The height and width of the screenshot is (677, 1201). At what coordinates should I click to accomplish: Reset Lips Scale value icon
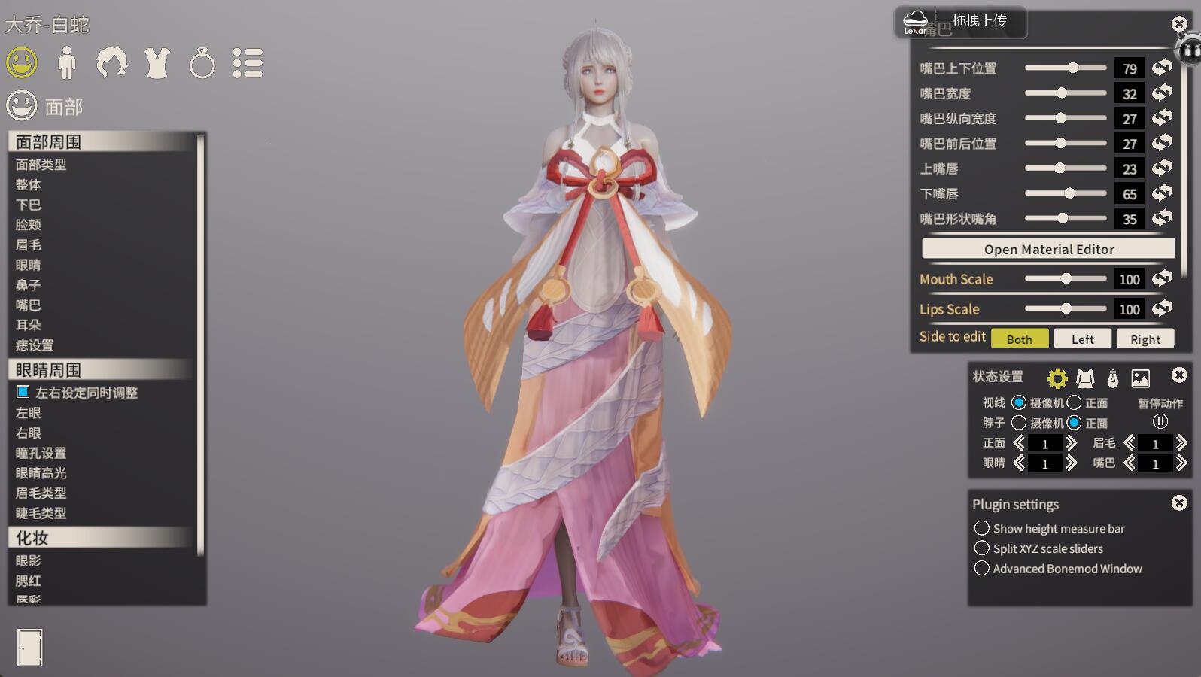tap(1163, 308)
